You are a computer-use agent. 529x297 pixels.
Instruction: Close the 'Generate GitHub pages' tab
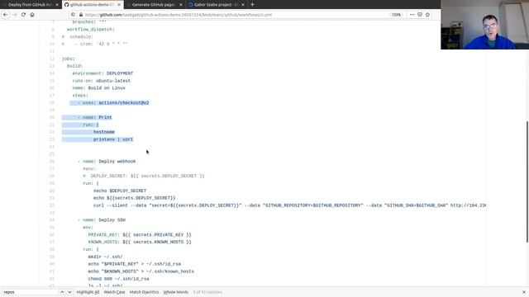(181, 5)
